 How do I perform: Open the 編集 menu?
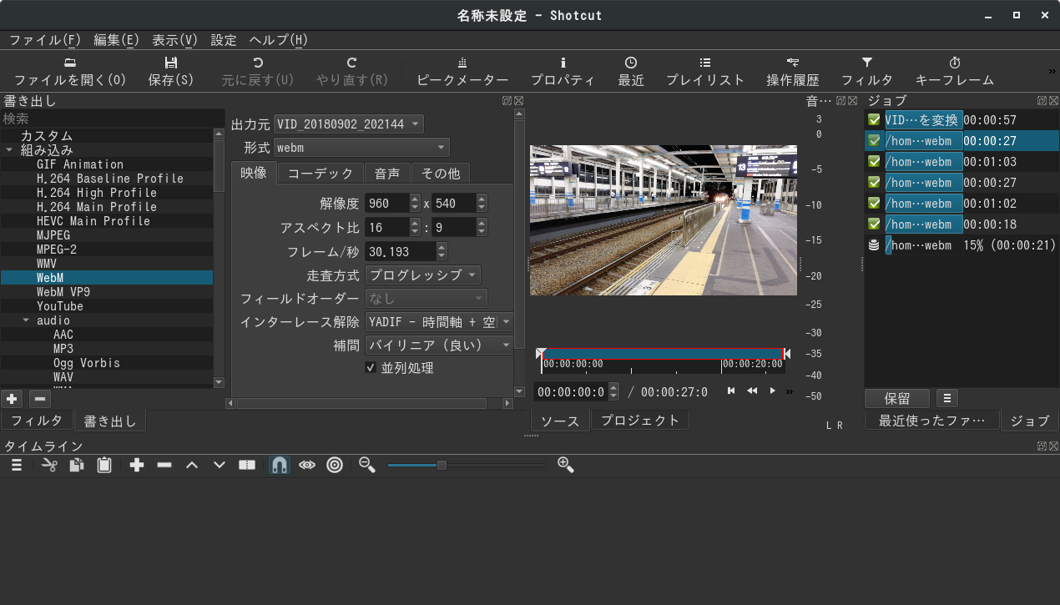pyautogui.click(x=117, y=40)
